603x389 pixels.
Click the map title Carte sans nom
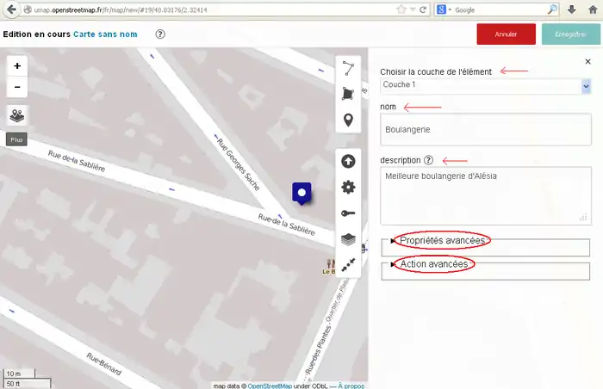click(x=105, y=34)
